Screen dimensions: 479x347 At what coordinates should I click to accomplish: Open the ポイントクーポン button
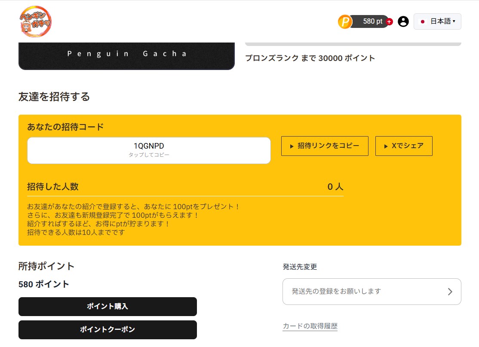(x=107, y=329)
